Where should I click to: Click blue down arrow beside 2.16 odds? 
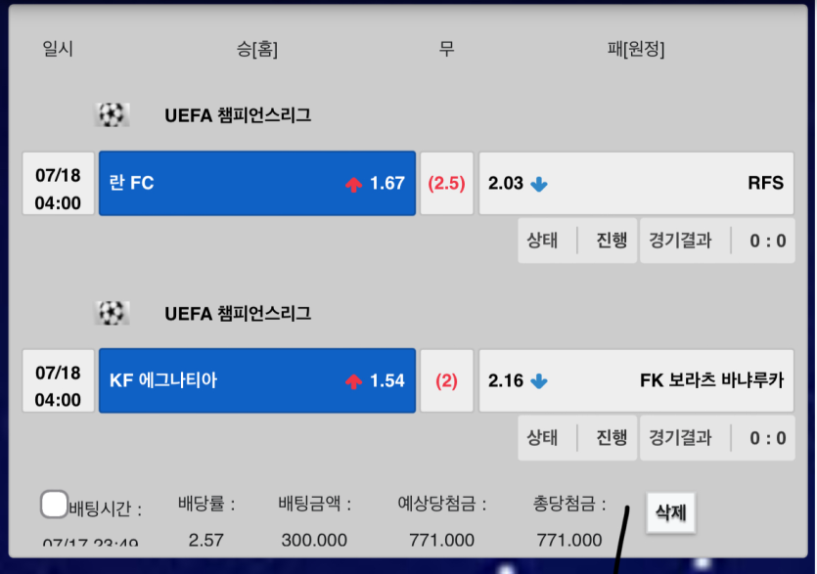538,381
